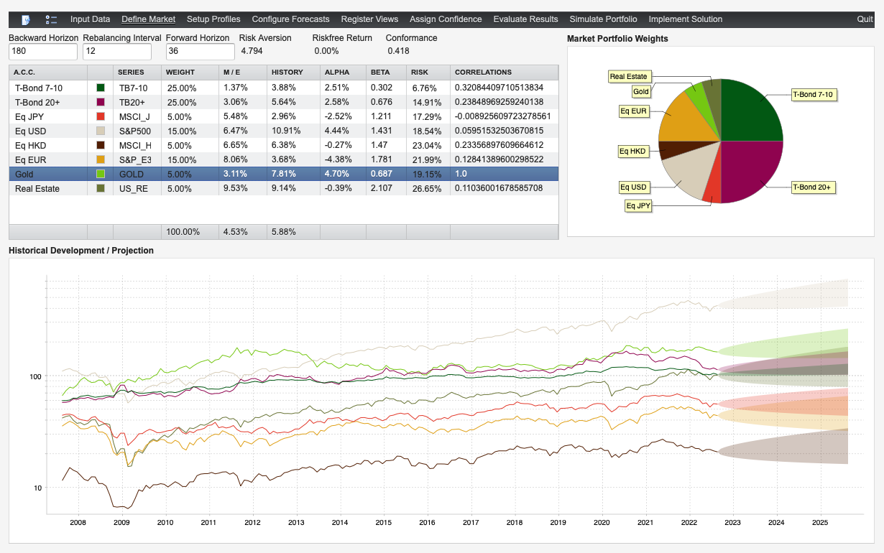
Task: Click the TB7-10 series cell
Action: 137,88
